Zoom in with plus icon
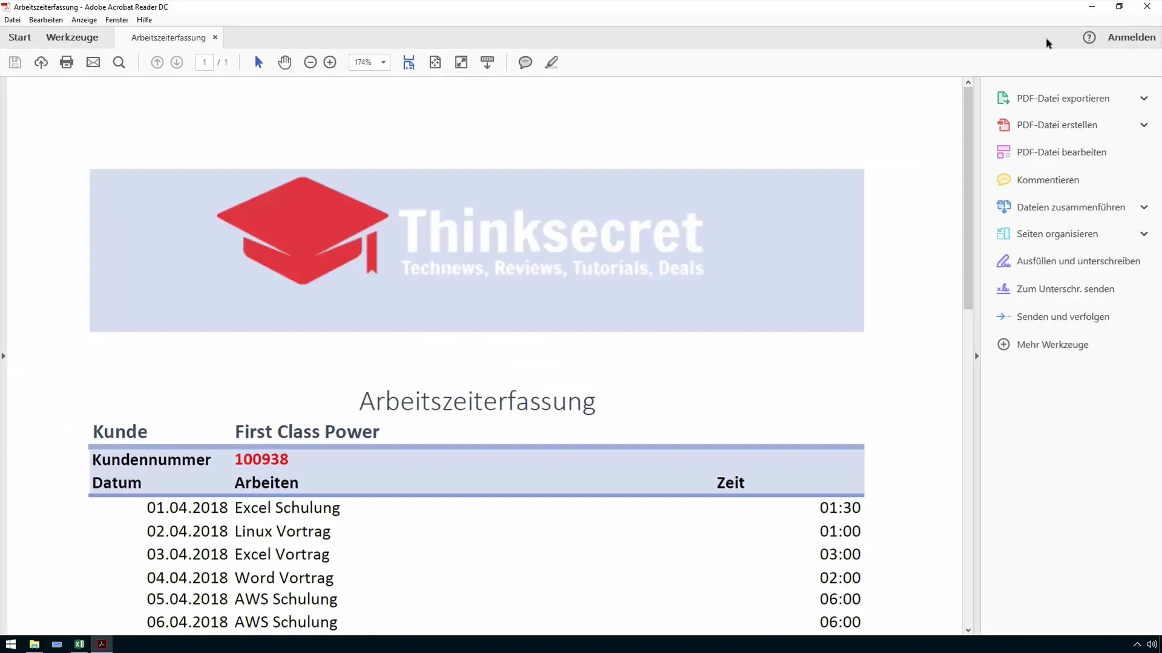Viewport: 1162px width, 653px height. (330, 62)
